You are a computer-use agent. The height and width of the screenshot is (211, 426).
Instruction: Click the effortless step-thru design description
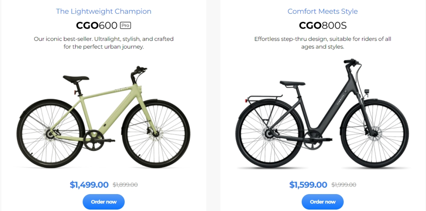pyautogui.click(x=323, y=43)
